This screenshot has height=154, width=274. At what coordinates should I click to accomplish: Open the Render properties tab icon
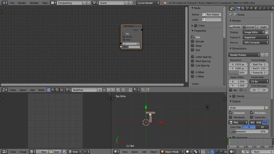tap(239, 8)
